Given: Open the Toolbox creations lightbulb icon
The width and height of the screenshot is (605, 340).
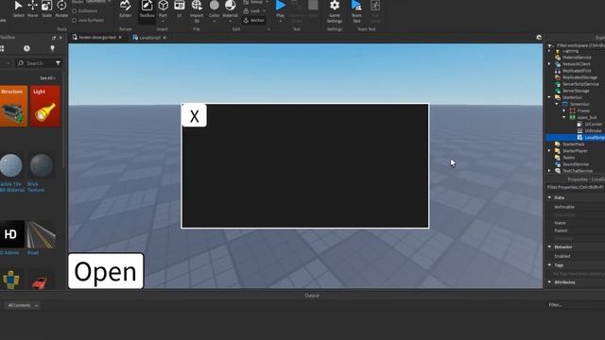Looking at the screenshot, I should point(53,48).
